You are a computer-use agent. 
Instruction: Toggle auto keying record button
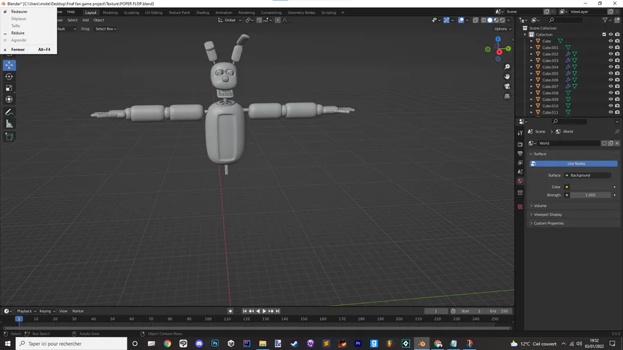coord(230,311)
